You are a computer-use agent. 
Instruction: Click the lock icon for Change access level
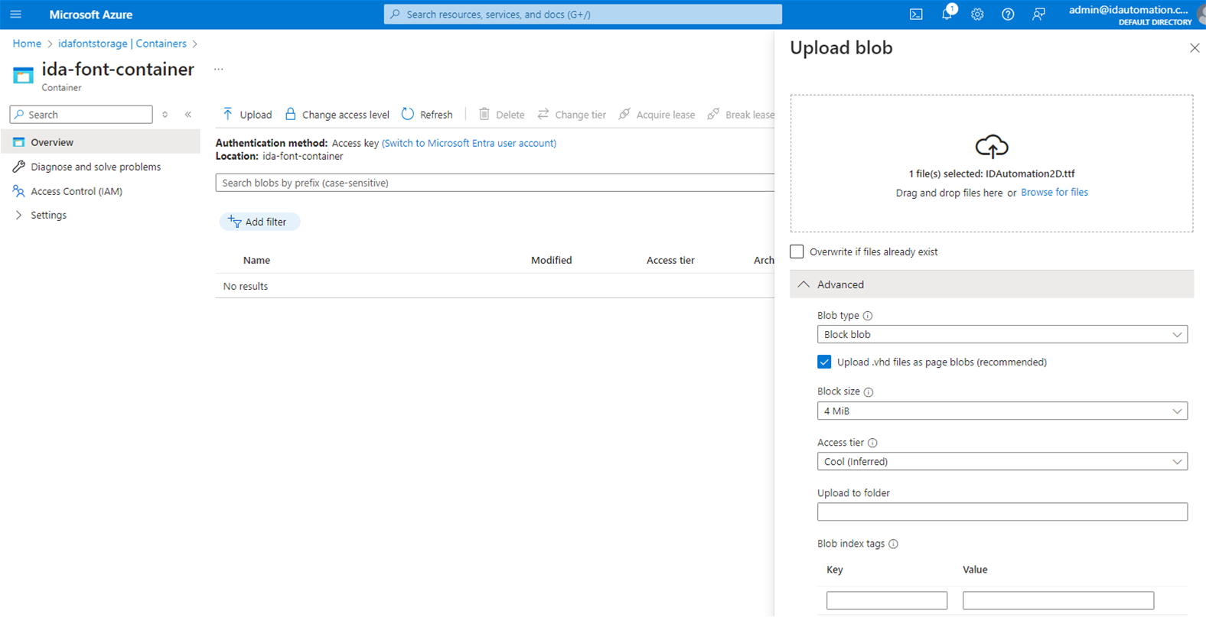(290, 114)
